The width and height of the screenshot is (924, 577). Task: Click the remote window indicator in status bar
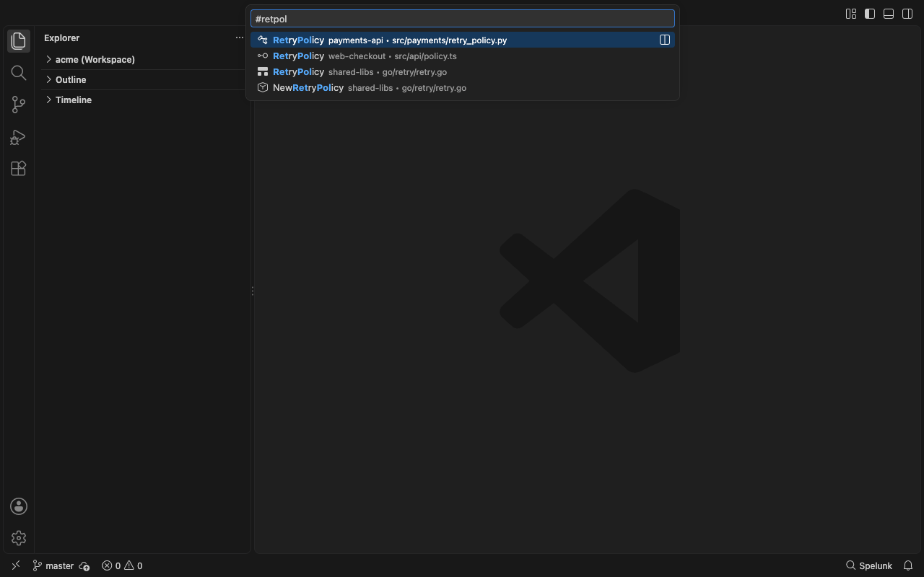click(x=16, y=565)
